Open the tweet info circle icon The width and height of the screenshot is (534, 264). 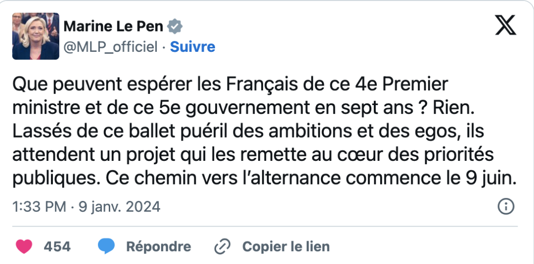tap(506, 206)
